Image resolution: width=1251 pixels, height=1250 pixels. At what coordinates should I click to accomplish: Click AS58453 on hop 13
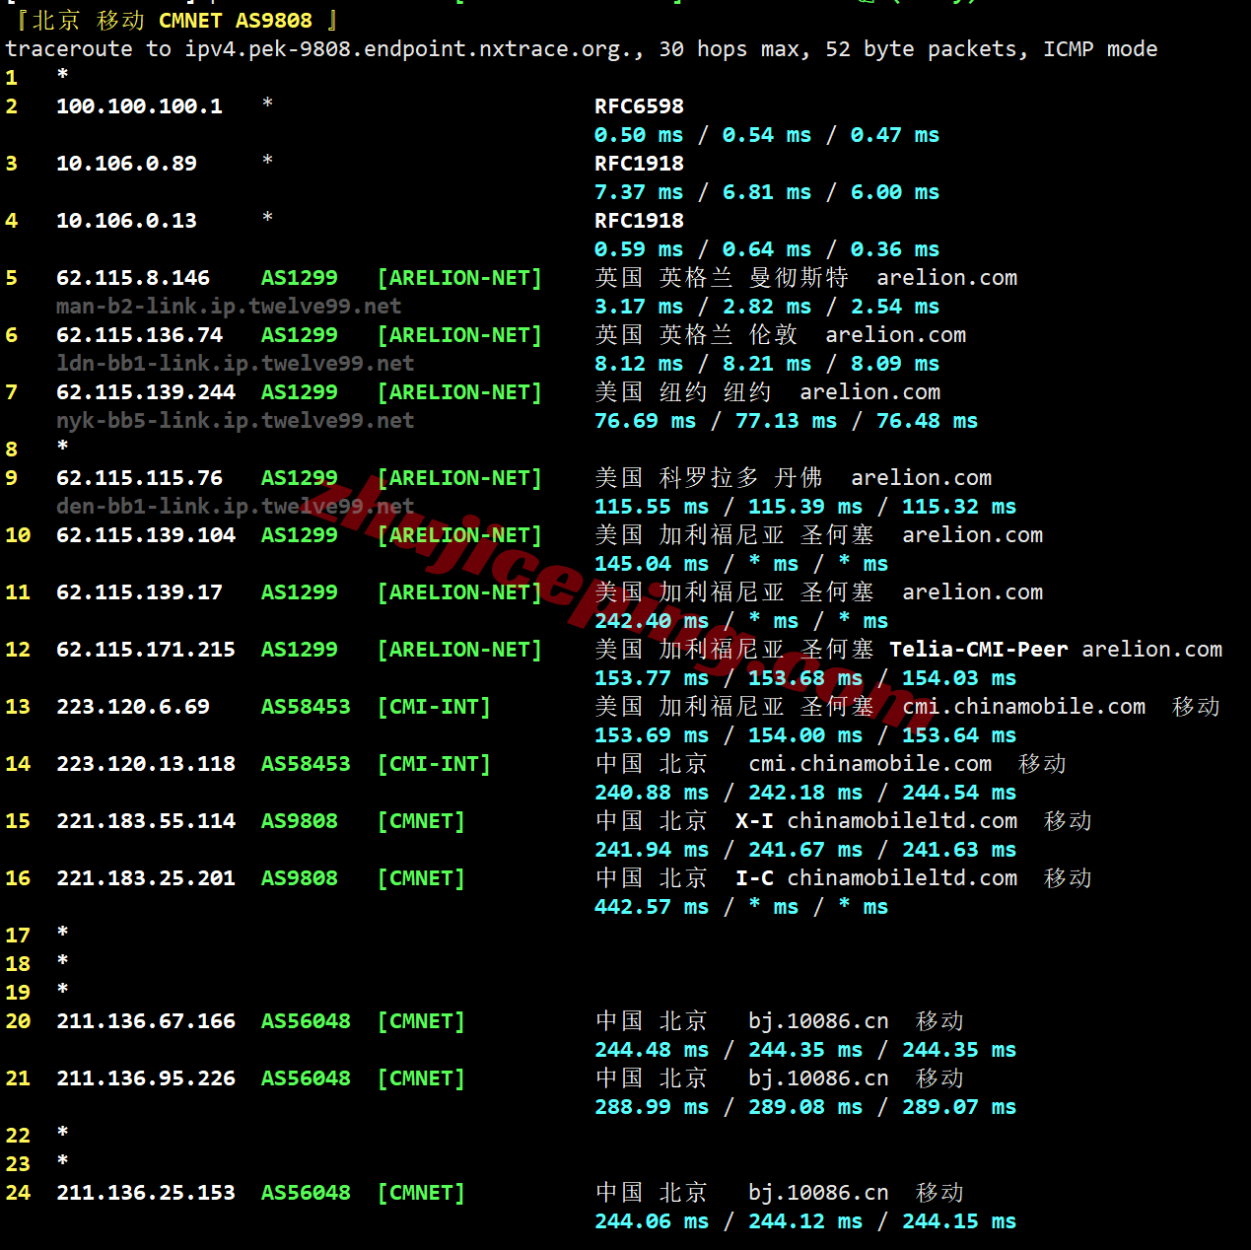coord(306,707)
